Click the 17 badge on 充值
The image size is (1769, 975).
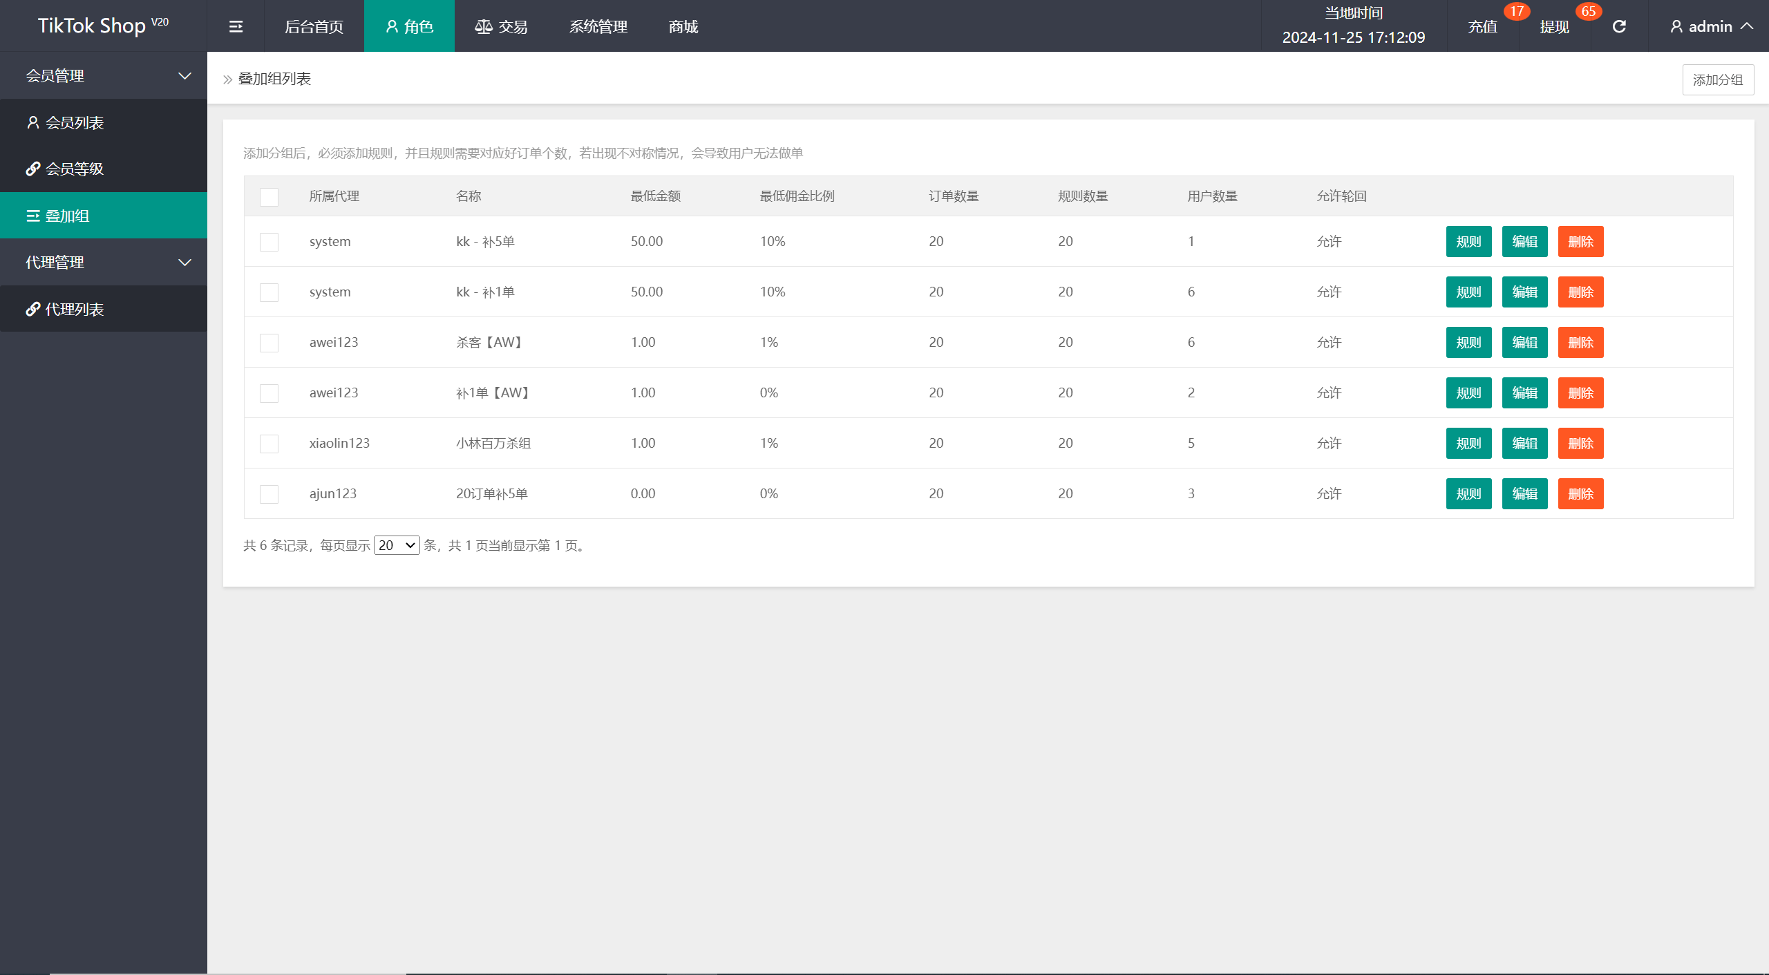pos(1517,11)
